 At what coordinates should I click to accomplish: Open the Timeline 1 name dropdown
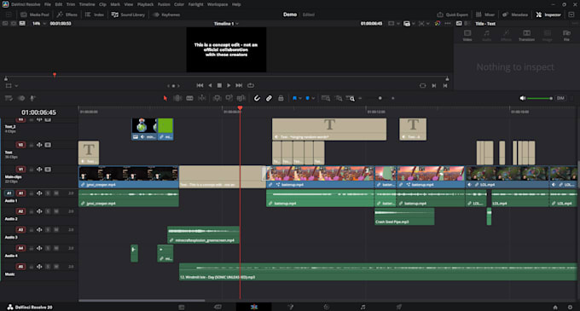[226, 24]
